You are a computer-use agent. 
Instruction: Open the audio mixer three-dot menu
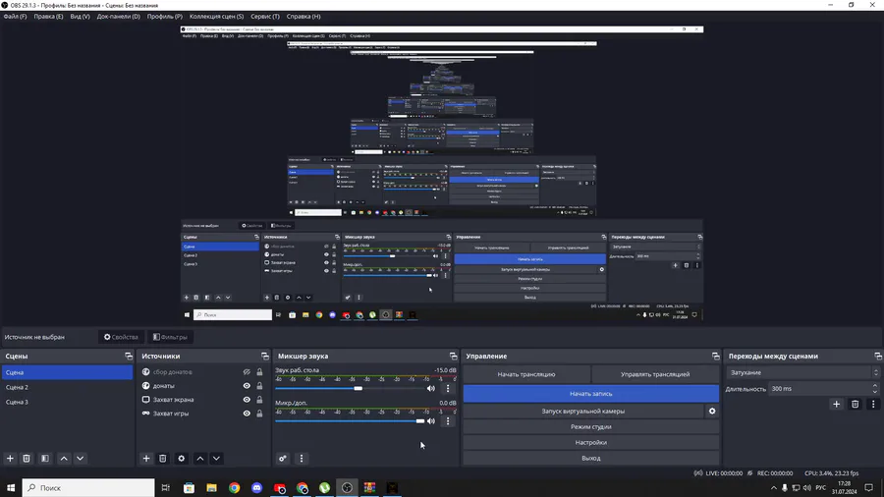tap(302, 459)
